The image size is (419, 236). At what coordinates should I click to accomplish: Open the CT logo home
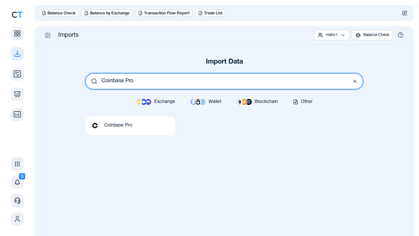(x=17, y=15)
